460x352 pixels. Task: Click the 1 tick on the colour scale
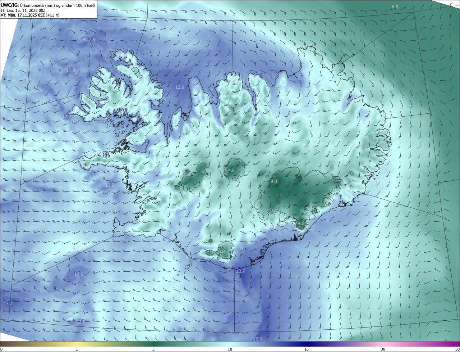[x=77, y=349]
